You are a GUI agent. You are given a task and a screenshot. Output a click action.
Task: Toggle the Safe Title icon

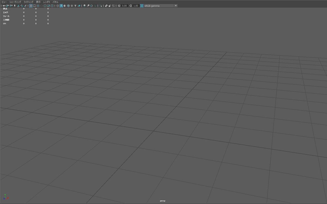[x=52, y=6]
